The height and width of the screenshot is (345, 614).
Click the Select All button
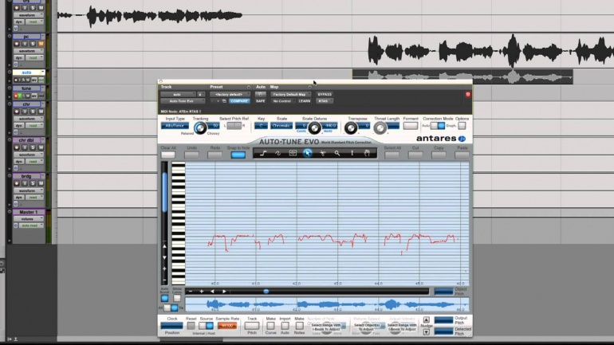pos(392,155)
